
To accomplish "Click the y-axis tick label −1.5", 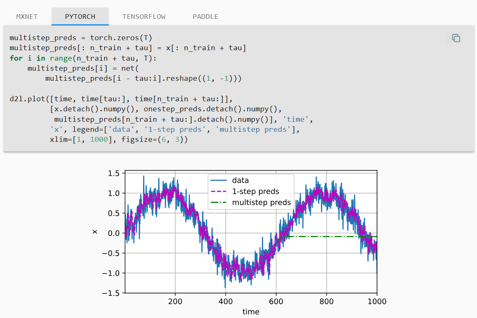I will click(111, 293).
